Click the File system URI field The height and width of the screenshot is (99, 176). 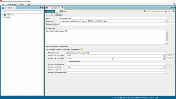[x=116, y=53]
